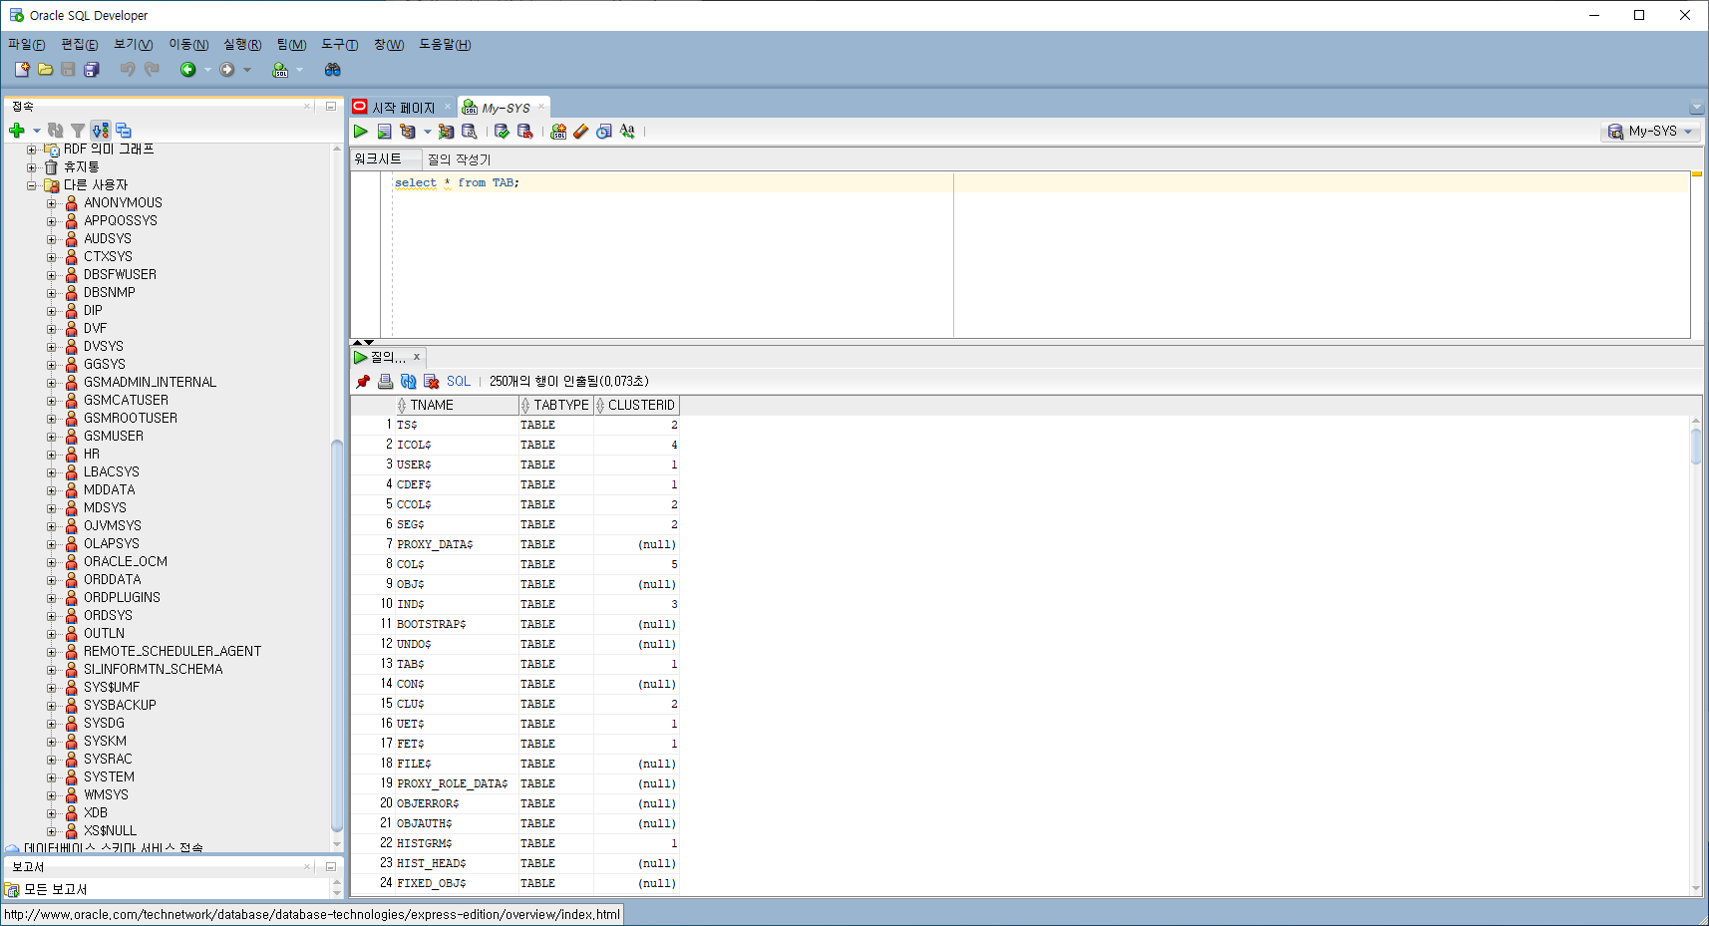Click the SQL link in result toolbar
This screenshot has width=1709, height=926.
[x=459, y=382]
